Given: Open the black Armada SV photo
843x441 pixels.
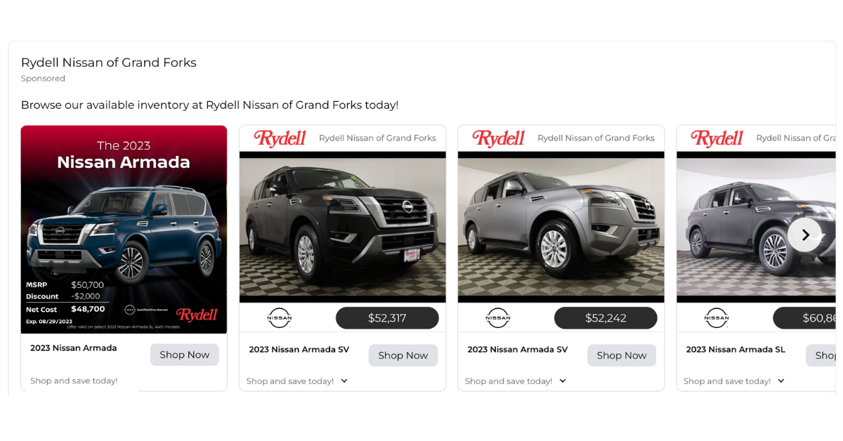Looking at the screenshot, I should pyautogui.click(x=343, y=227).
